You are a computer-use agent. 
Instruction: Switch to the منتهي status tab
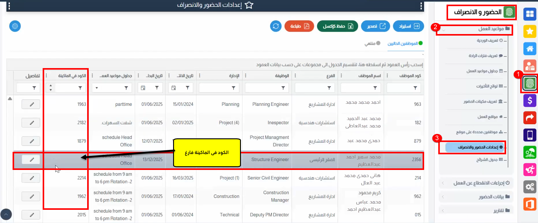tap(372, 44)
